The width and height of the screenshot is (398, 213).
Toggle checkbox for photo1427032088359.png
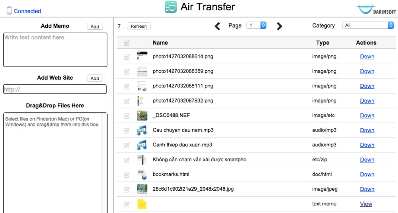(x=127, y=72)
